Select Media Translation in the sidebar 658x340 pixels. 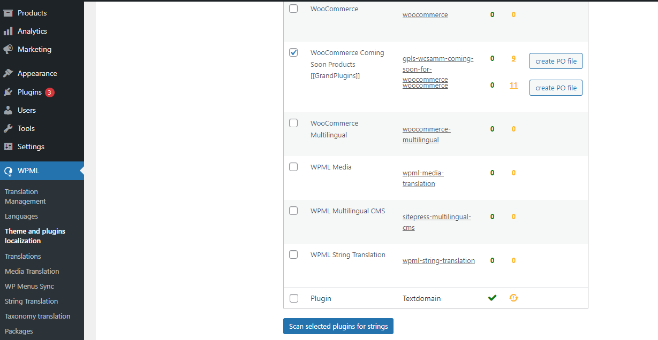pyautogui.click(x=32, y=271)
